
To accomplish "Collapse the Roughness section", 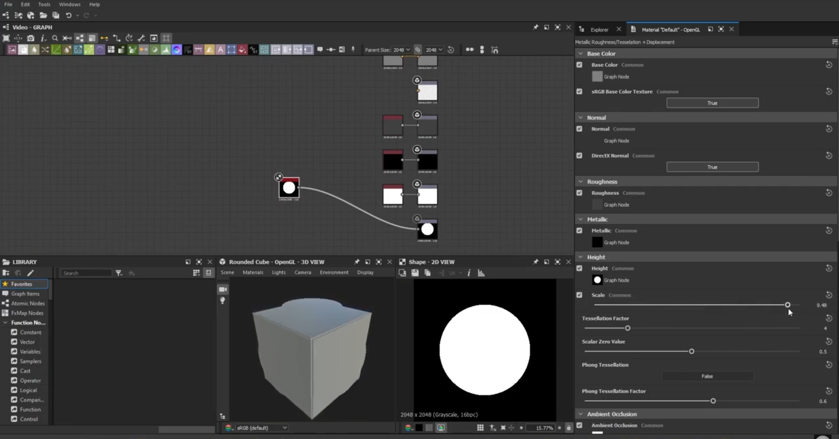I will point(581,182).
